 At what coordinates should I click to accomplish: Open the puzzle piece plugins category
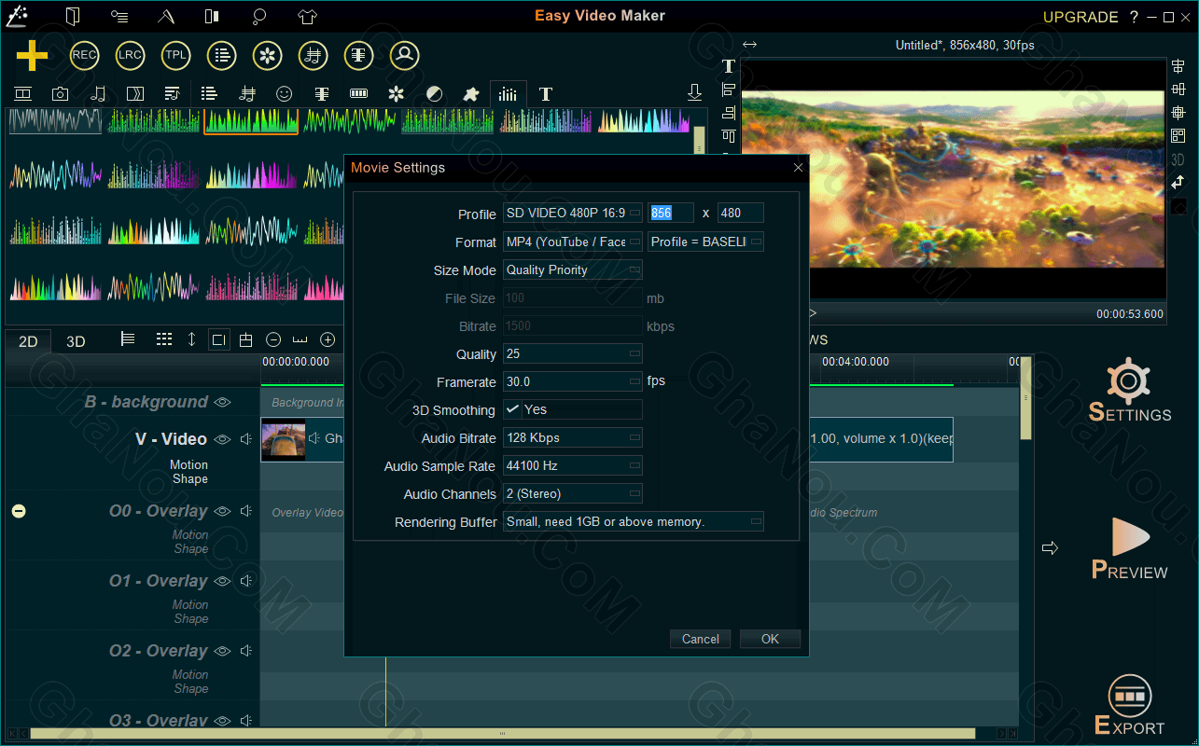471,94
